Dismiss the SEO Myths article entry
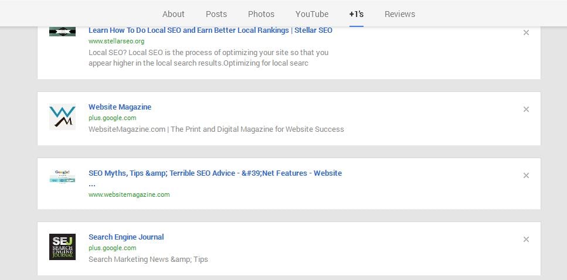 (526, 176)
